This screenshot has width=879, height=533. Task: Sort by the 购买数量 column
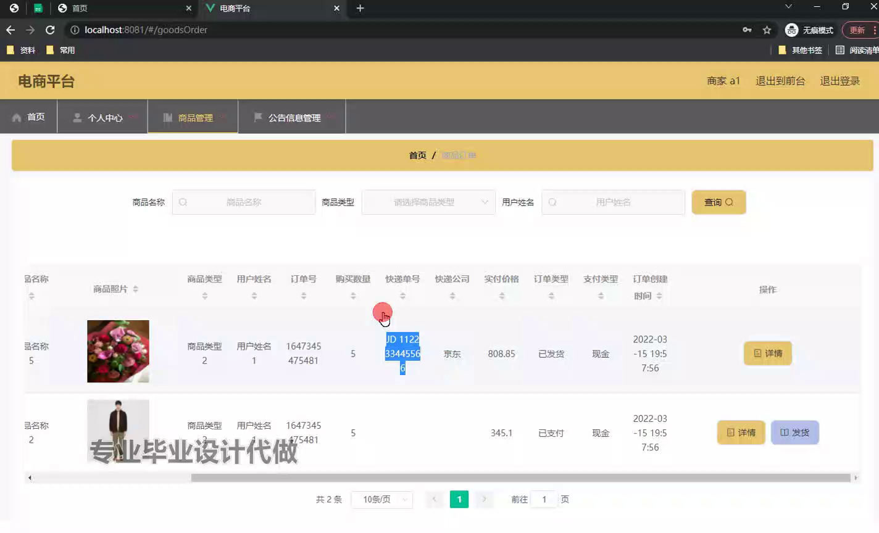[353, 296]
